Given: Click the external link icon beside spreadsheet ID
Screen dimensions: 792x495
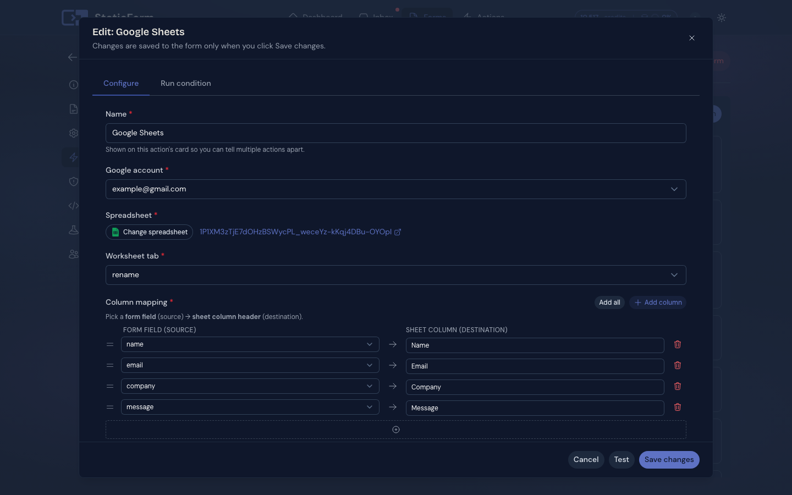Looking at the screenshot, I should point(398,232).
